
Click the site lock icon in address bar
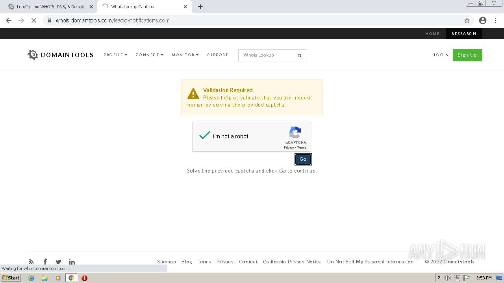(49, 20)
